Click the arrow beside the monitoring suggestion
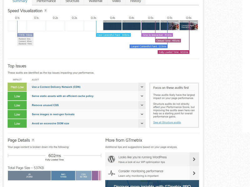 click(194, 173)
